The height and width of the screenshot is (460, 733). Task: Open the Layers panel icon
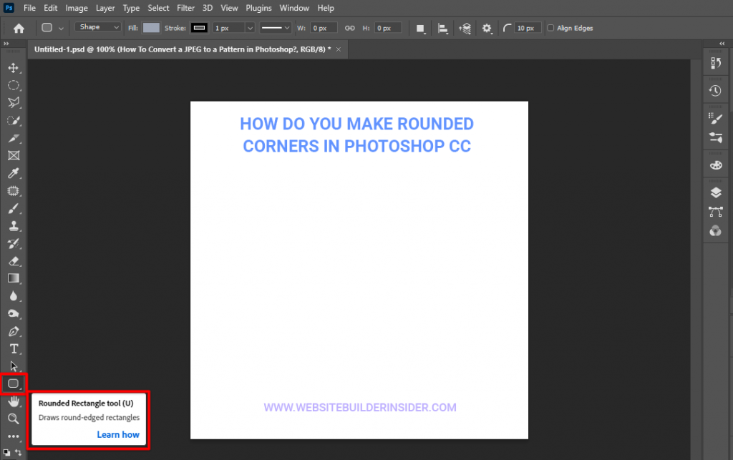tap(715, 192)
